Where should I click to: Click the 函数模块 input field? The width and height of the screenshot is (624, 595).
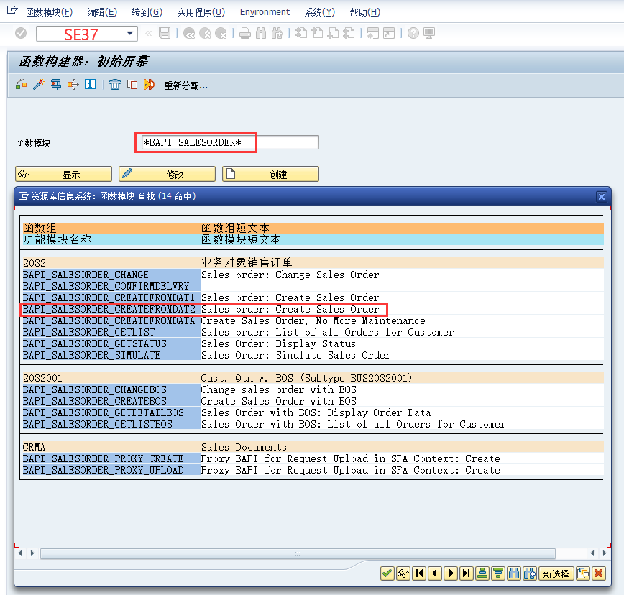[x=230, y=142]
